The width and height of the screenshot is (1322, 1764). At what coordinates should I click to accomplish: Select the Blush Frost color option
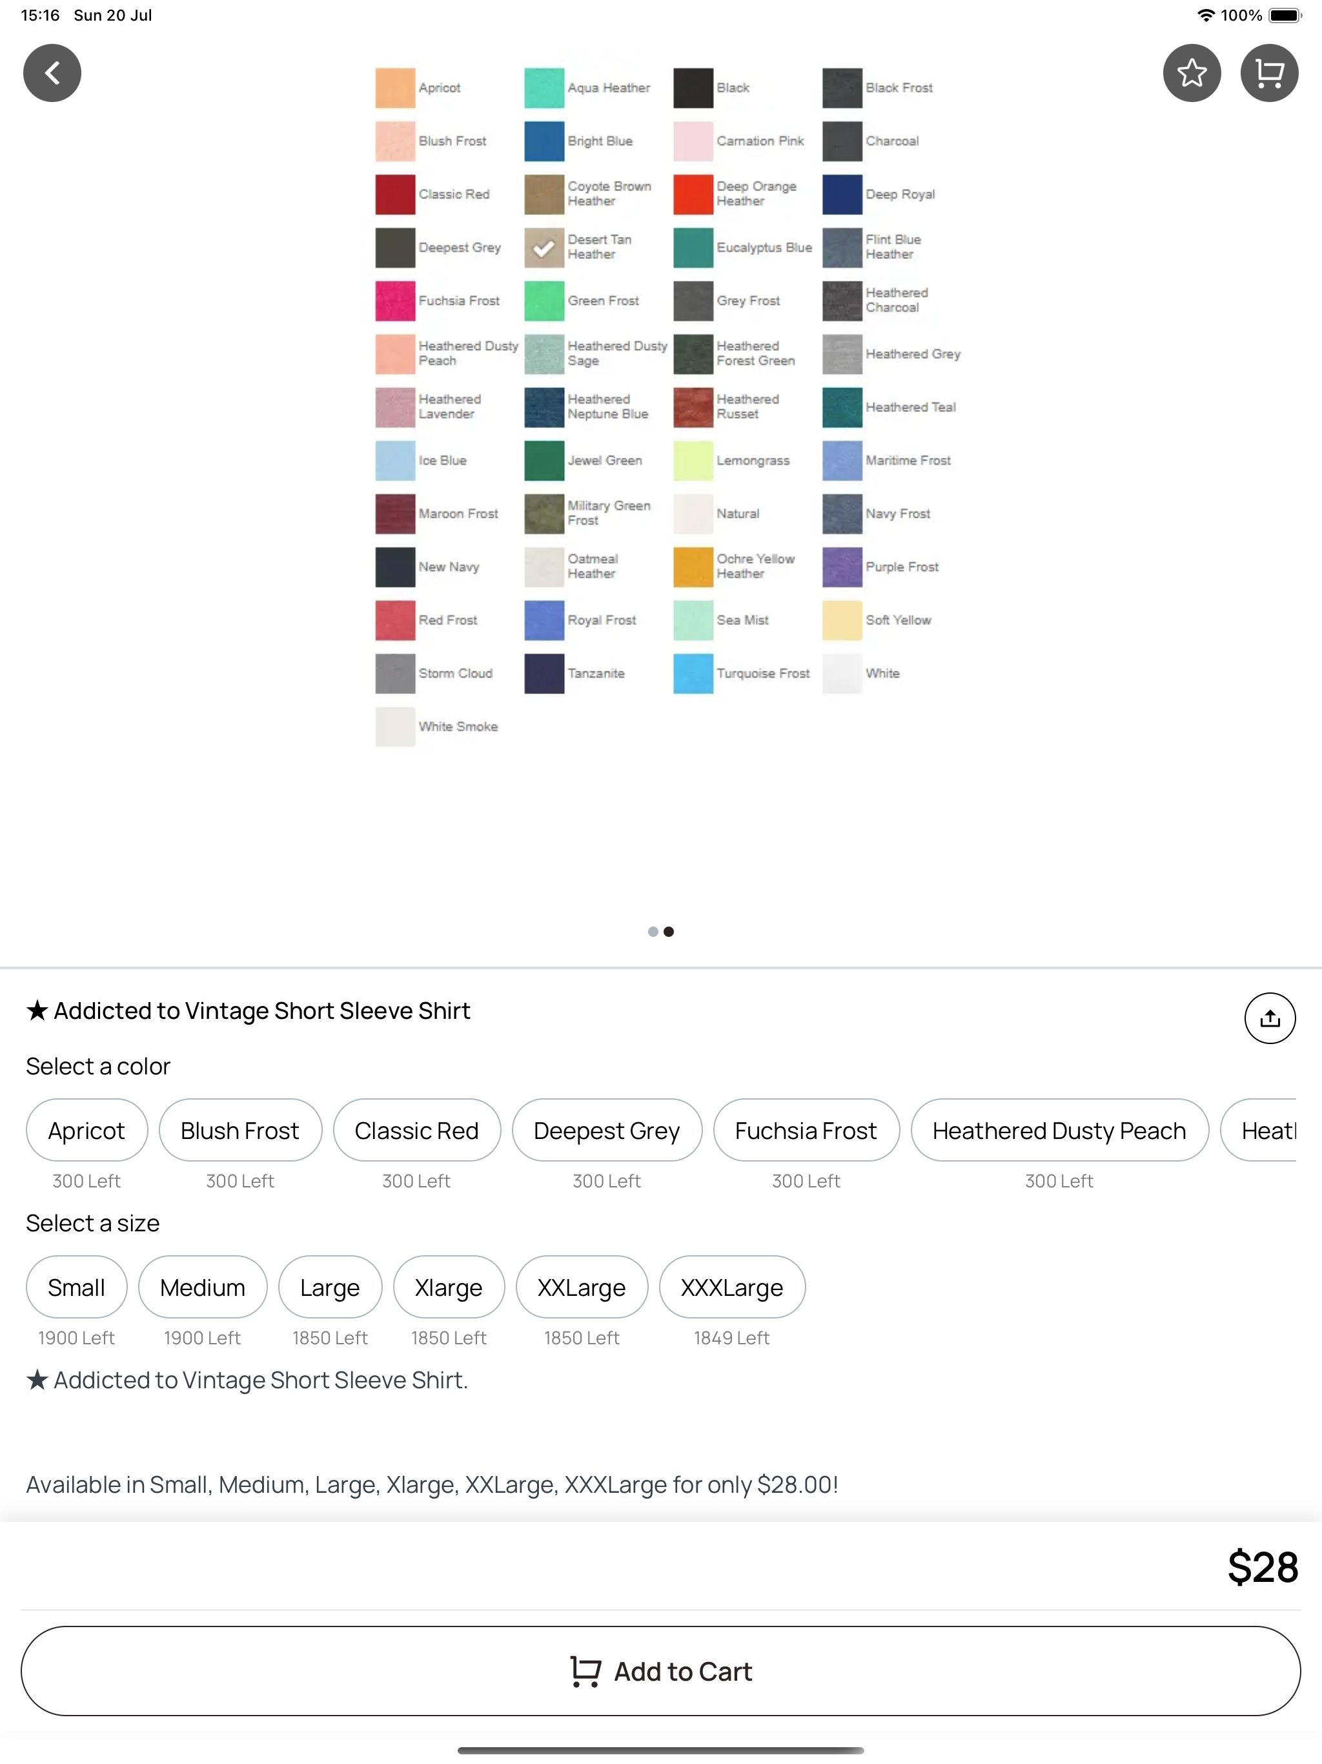[240, 1130]
